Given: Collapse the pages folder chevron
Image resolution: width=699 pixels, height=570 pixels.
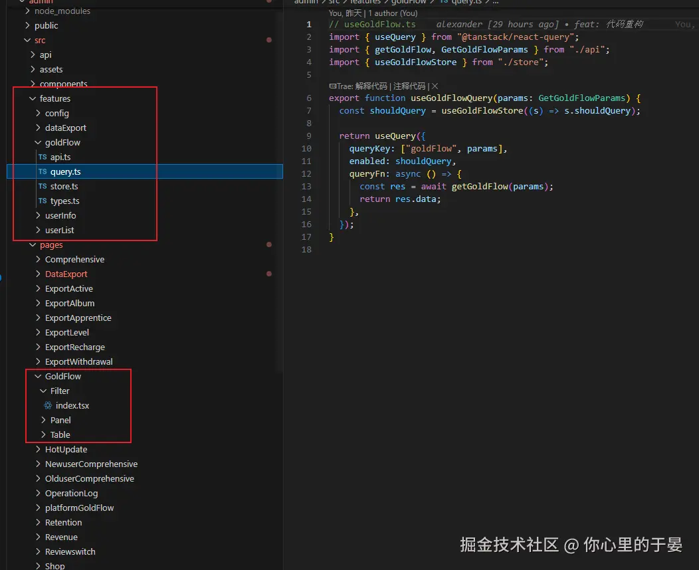Looking at the screenshot, I should tap(33, 244).
